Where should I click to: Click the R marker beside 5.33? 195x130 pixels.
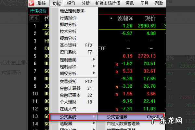pos(117,72)
